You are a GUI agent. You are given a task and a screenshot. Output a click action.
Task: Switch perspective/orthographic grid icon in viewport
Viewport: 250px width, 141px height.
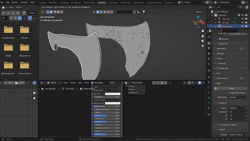[202, 46]
